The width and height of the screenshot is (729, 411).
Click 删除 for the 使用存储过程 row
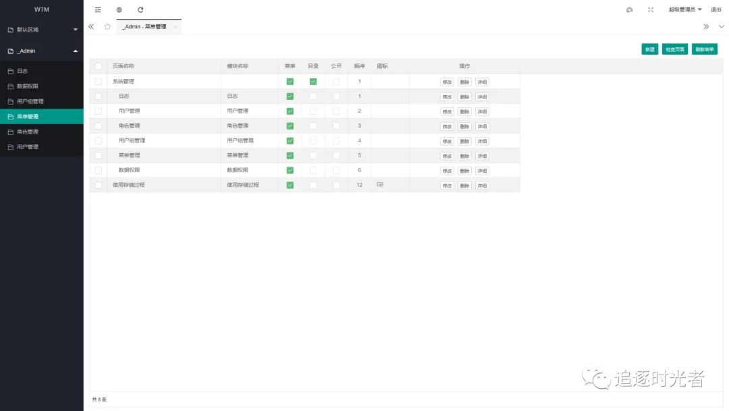[464, 186]
